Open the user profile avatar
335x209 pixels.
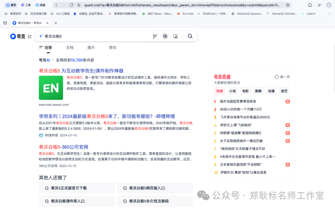329,5
